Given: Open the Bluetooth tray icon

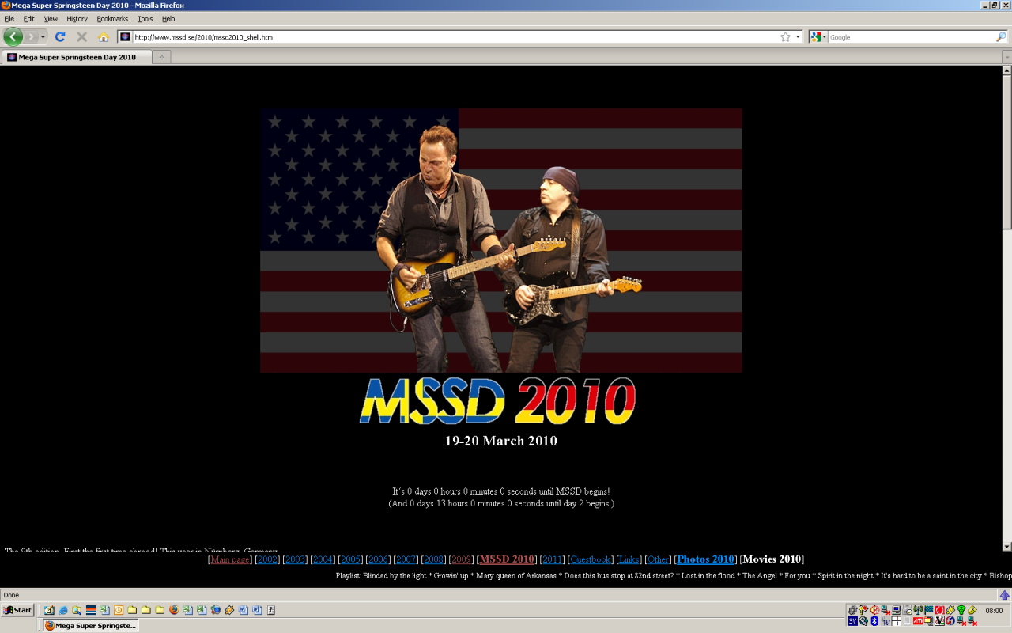Looking at the screenshot, I should [874, 621].
